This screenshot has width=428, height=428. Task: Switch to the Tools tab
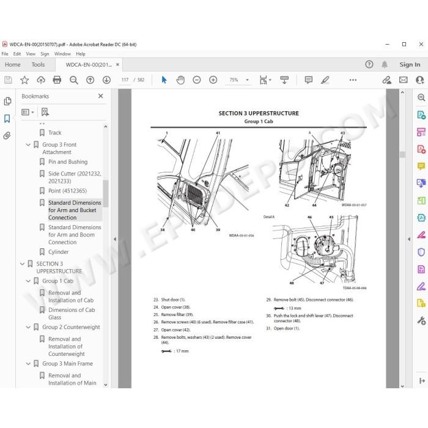(x=38, y=65)
